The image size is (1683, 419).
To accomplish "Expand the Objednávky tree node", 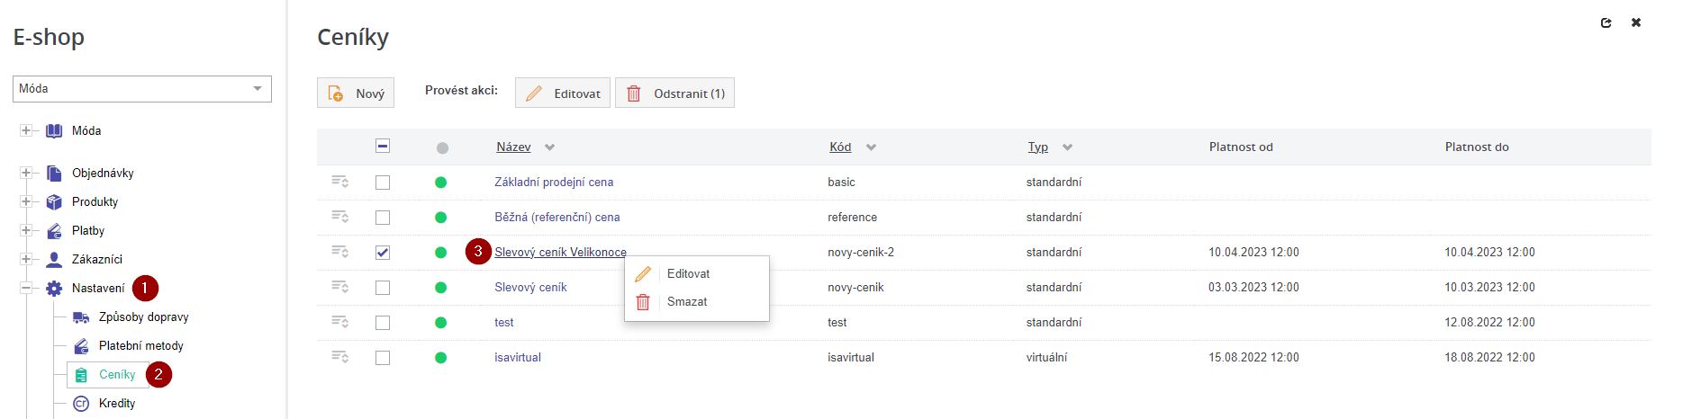I will click(x=26, y=174).
